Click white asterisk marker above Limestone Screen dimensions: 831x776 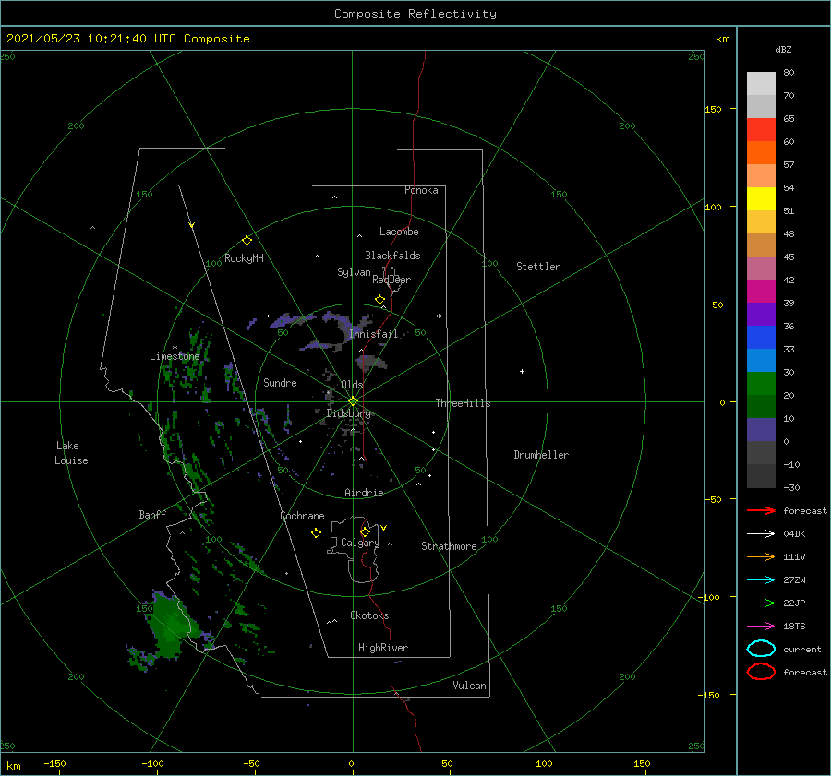click(175, 348)
